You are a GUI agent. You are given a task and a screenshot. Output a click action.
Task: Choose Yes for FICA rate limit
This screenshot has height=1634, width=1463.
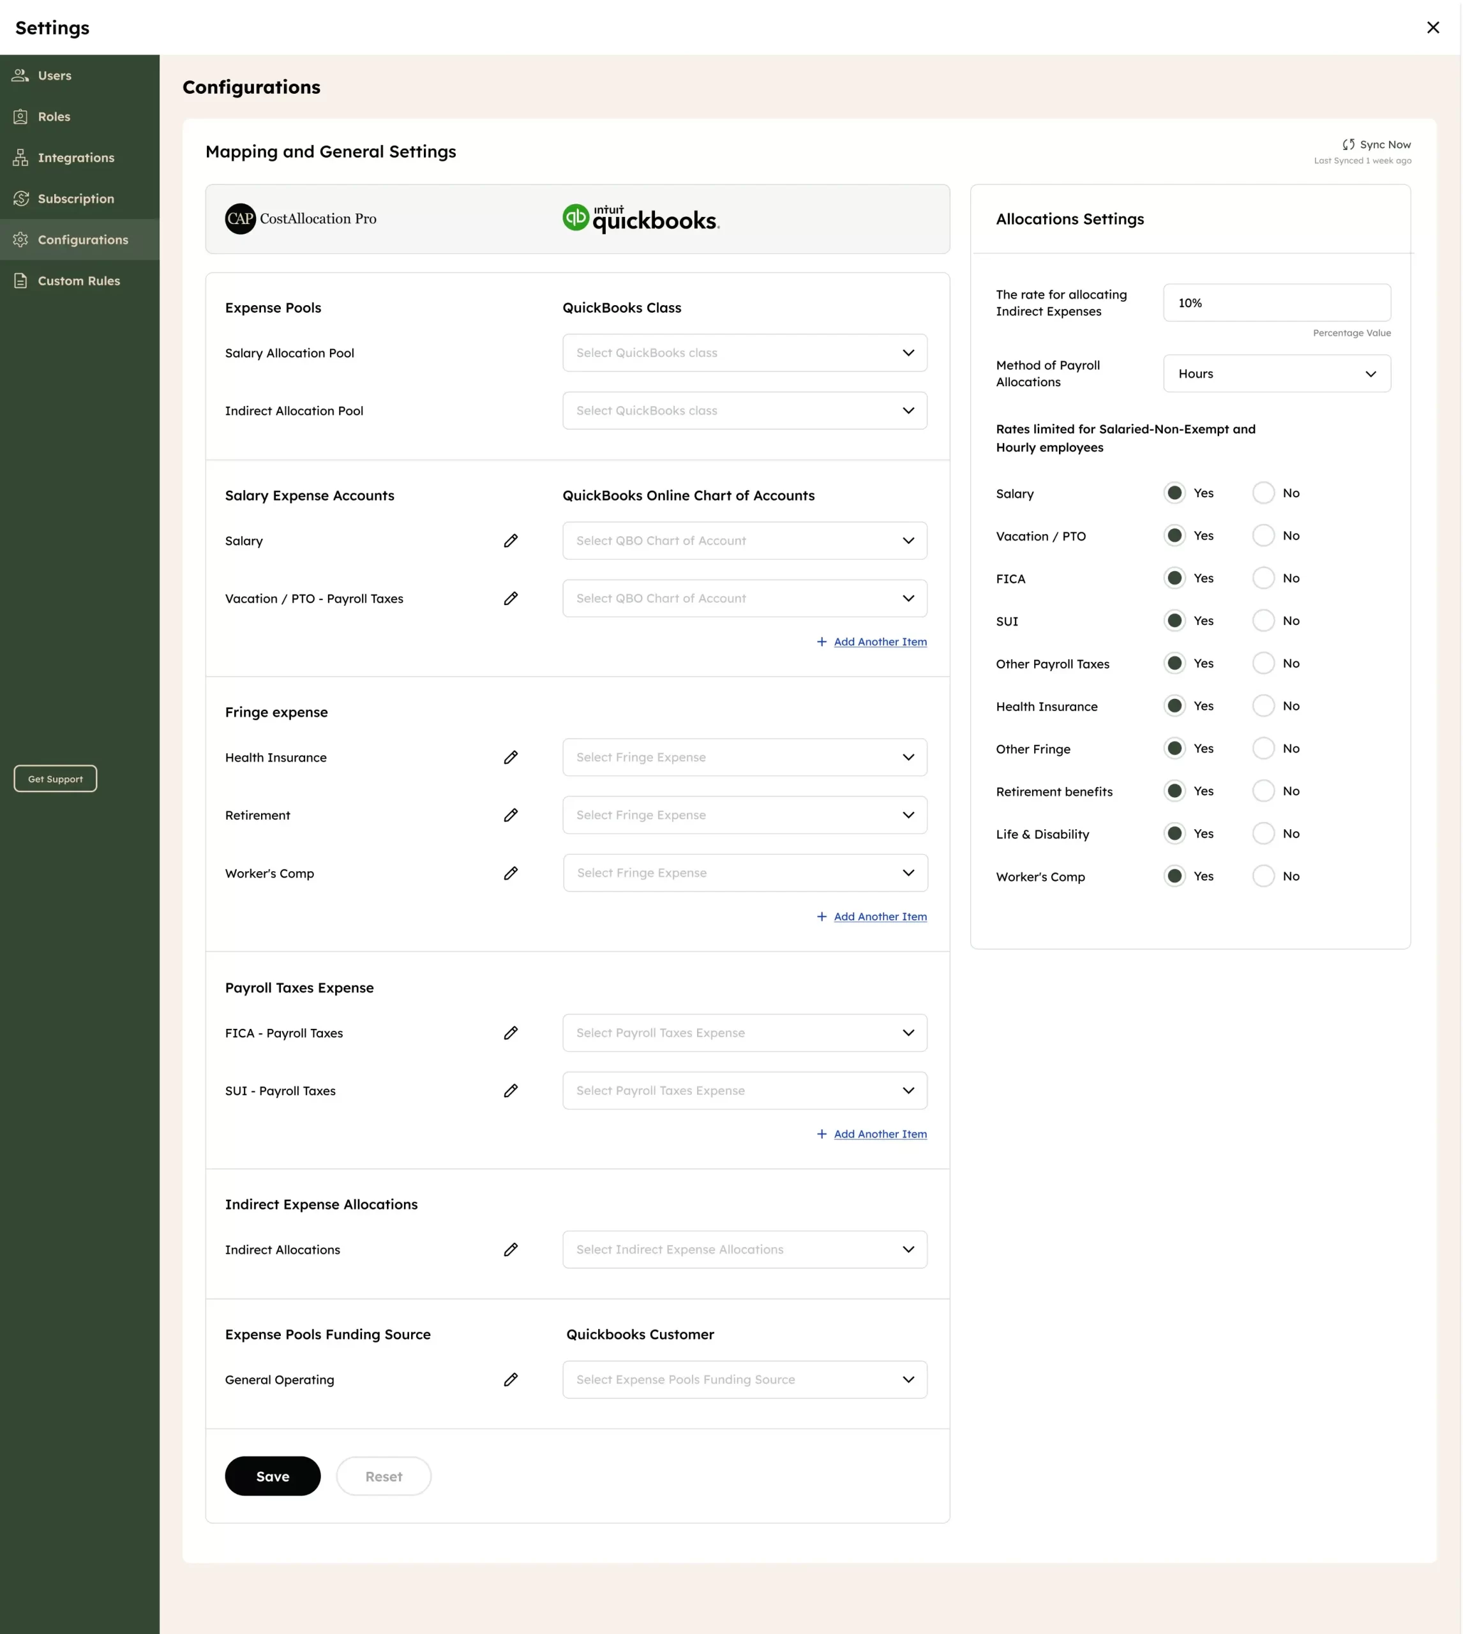(x=1174, y=578)
